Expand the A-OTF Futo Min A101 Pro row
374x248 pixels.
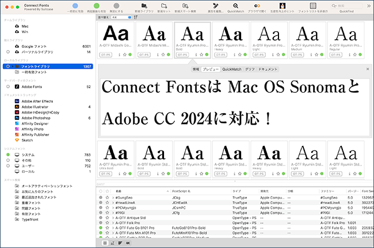[x=113, y=232]
